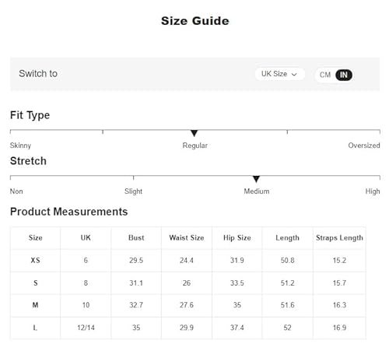Click the Skinny fit label

point(20,146)
